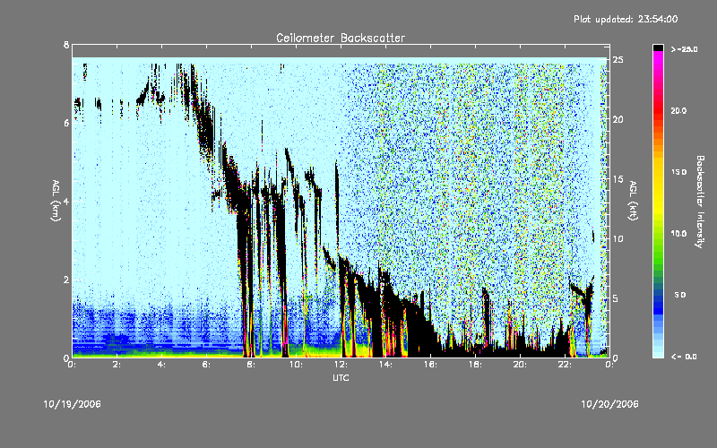Image resolution: width=717 pixels, height=448 pixels.
Task: Click the "2:" hour label on UTC axis
Action: click(117, 365)
